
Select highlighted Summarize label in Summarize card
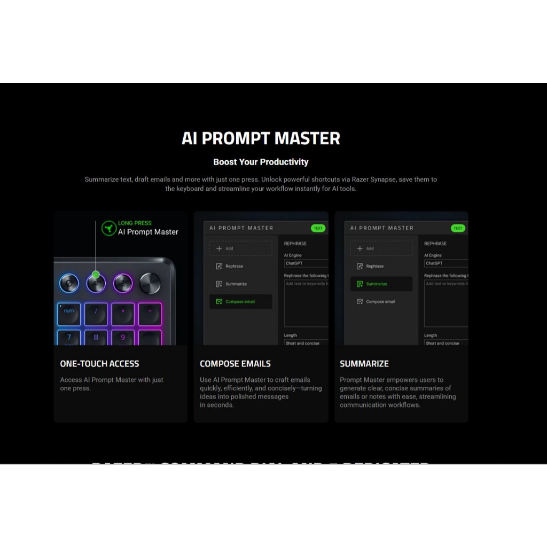[377, 284]
